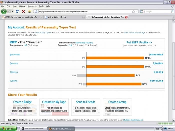
Task: Click the Firefox icon in title bar
Action: [x=2, y=2]
